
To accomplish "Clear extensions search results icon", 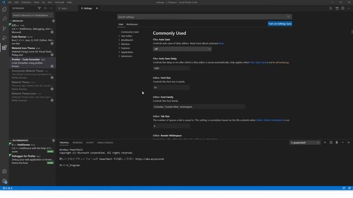I will click(45, 8).
